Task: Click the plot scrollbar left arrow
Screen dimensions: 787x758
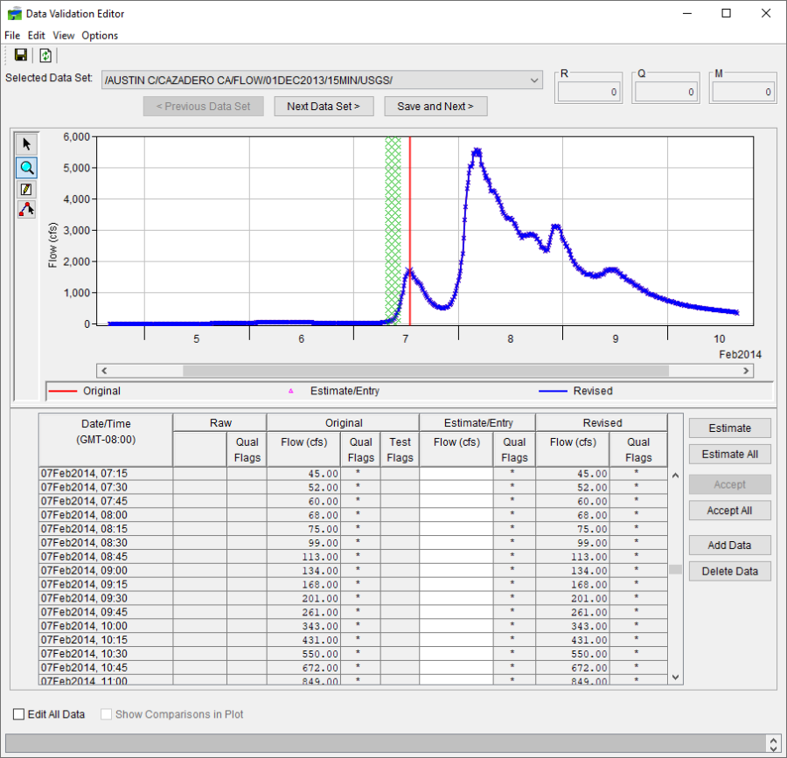Action: point(103,371)
